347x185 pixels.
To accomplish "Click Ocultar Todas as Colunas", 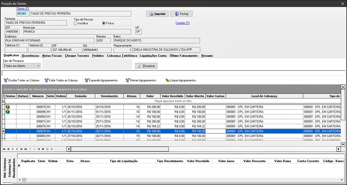I will tap(22, 80).
